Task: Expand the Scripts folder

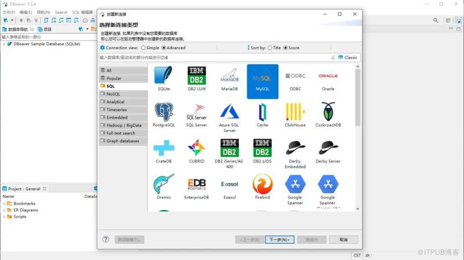Action: (x=4, y=217)
